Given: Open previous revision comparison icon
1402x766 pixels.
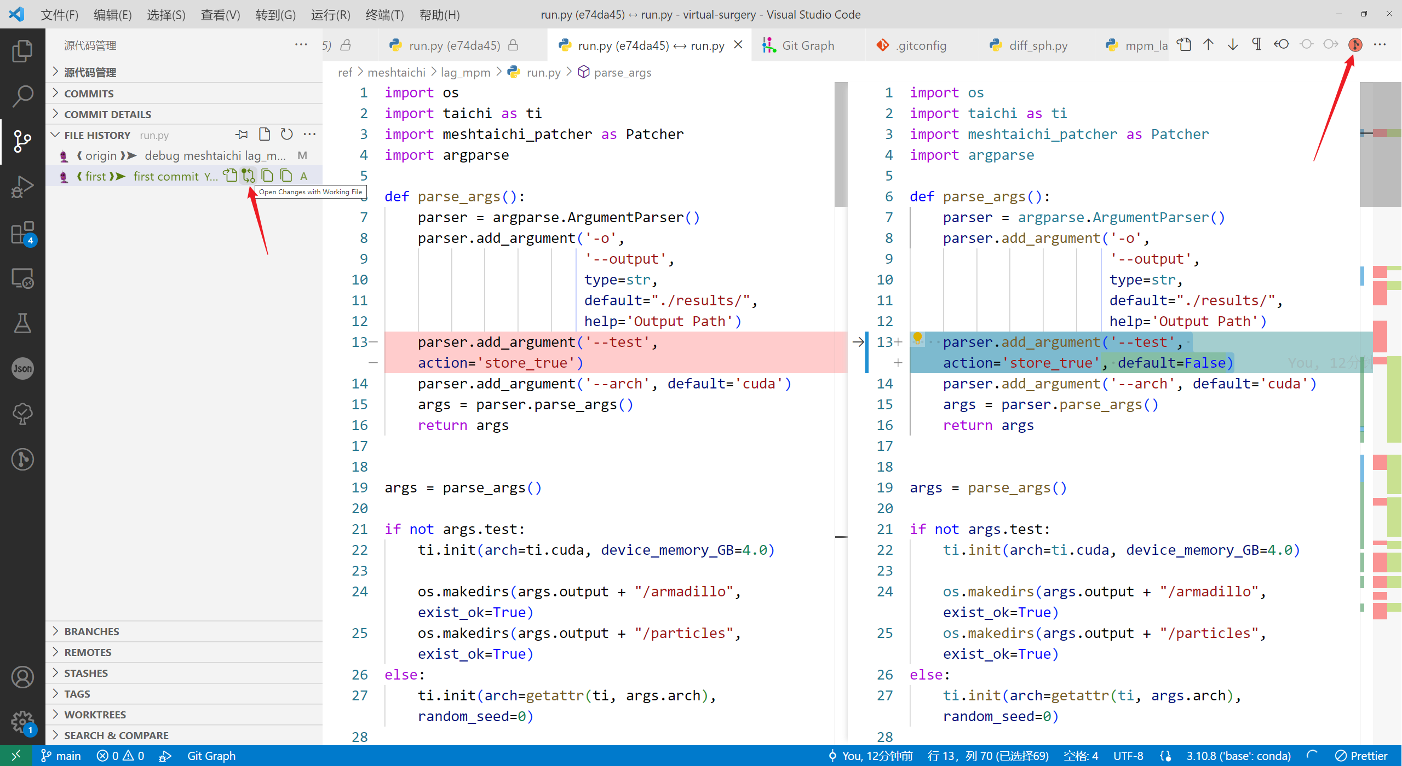Looking at the screenshot, I should click(1282, 45).
